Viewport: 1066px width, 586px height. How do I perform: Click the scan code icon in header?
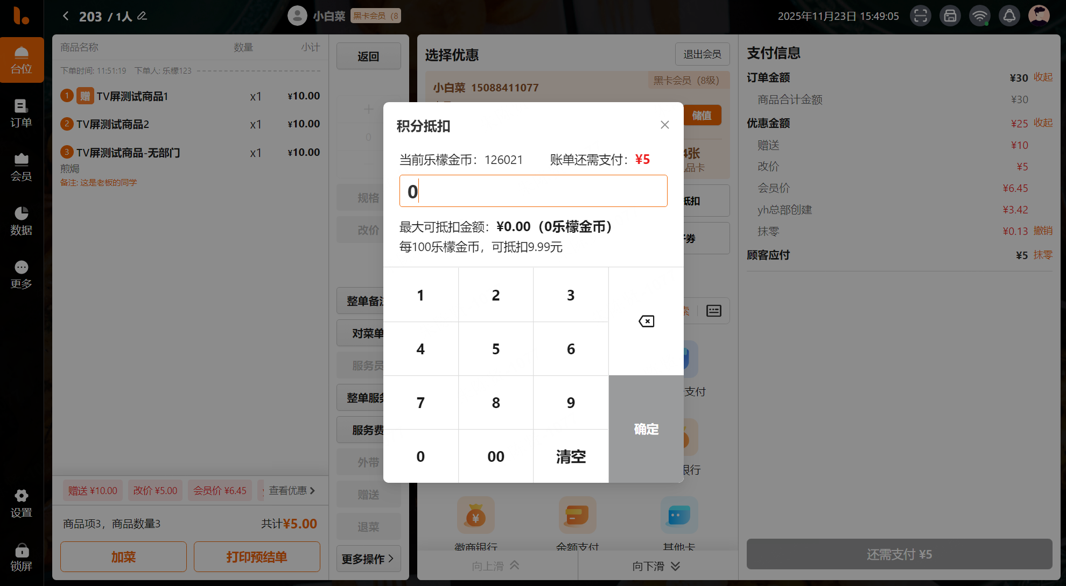click(921, 16)
